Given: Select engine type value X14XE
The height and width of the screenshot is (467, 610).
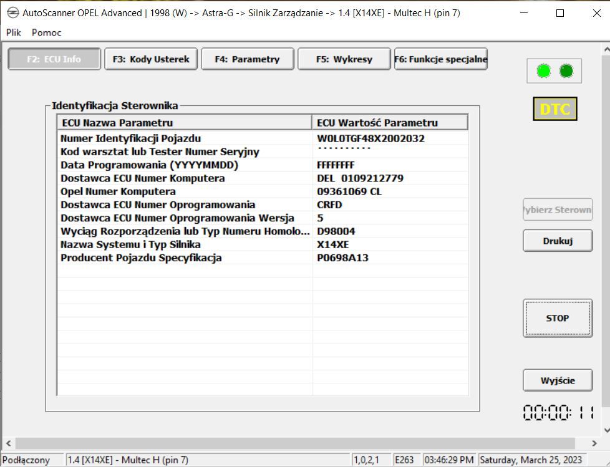Looking at the screenshot, I should [332, 244].
